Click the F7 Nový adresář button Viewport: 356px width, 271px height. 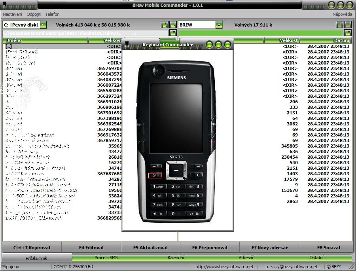point(269,248)
